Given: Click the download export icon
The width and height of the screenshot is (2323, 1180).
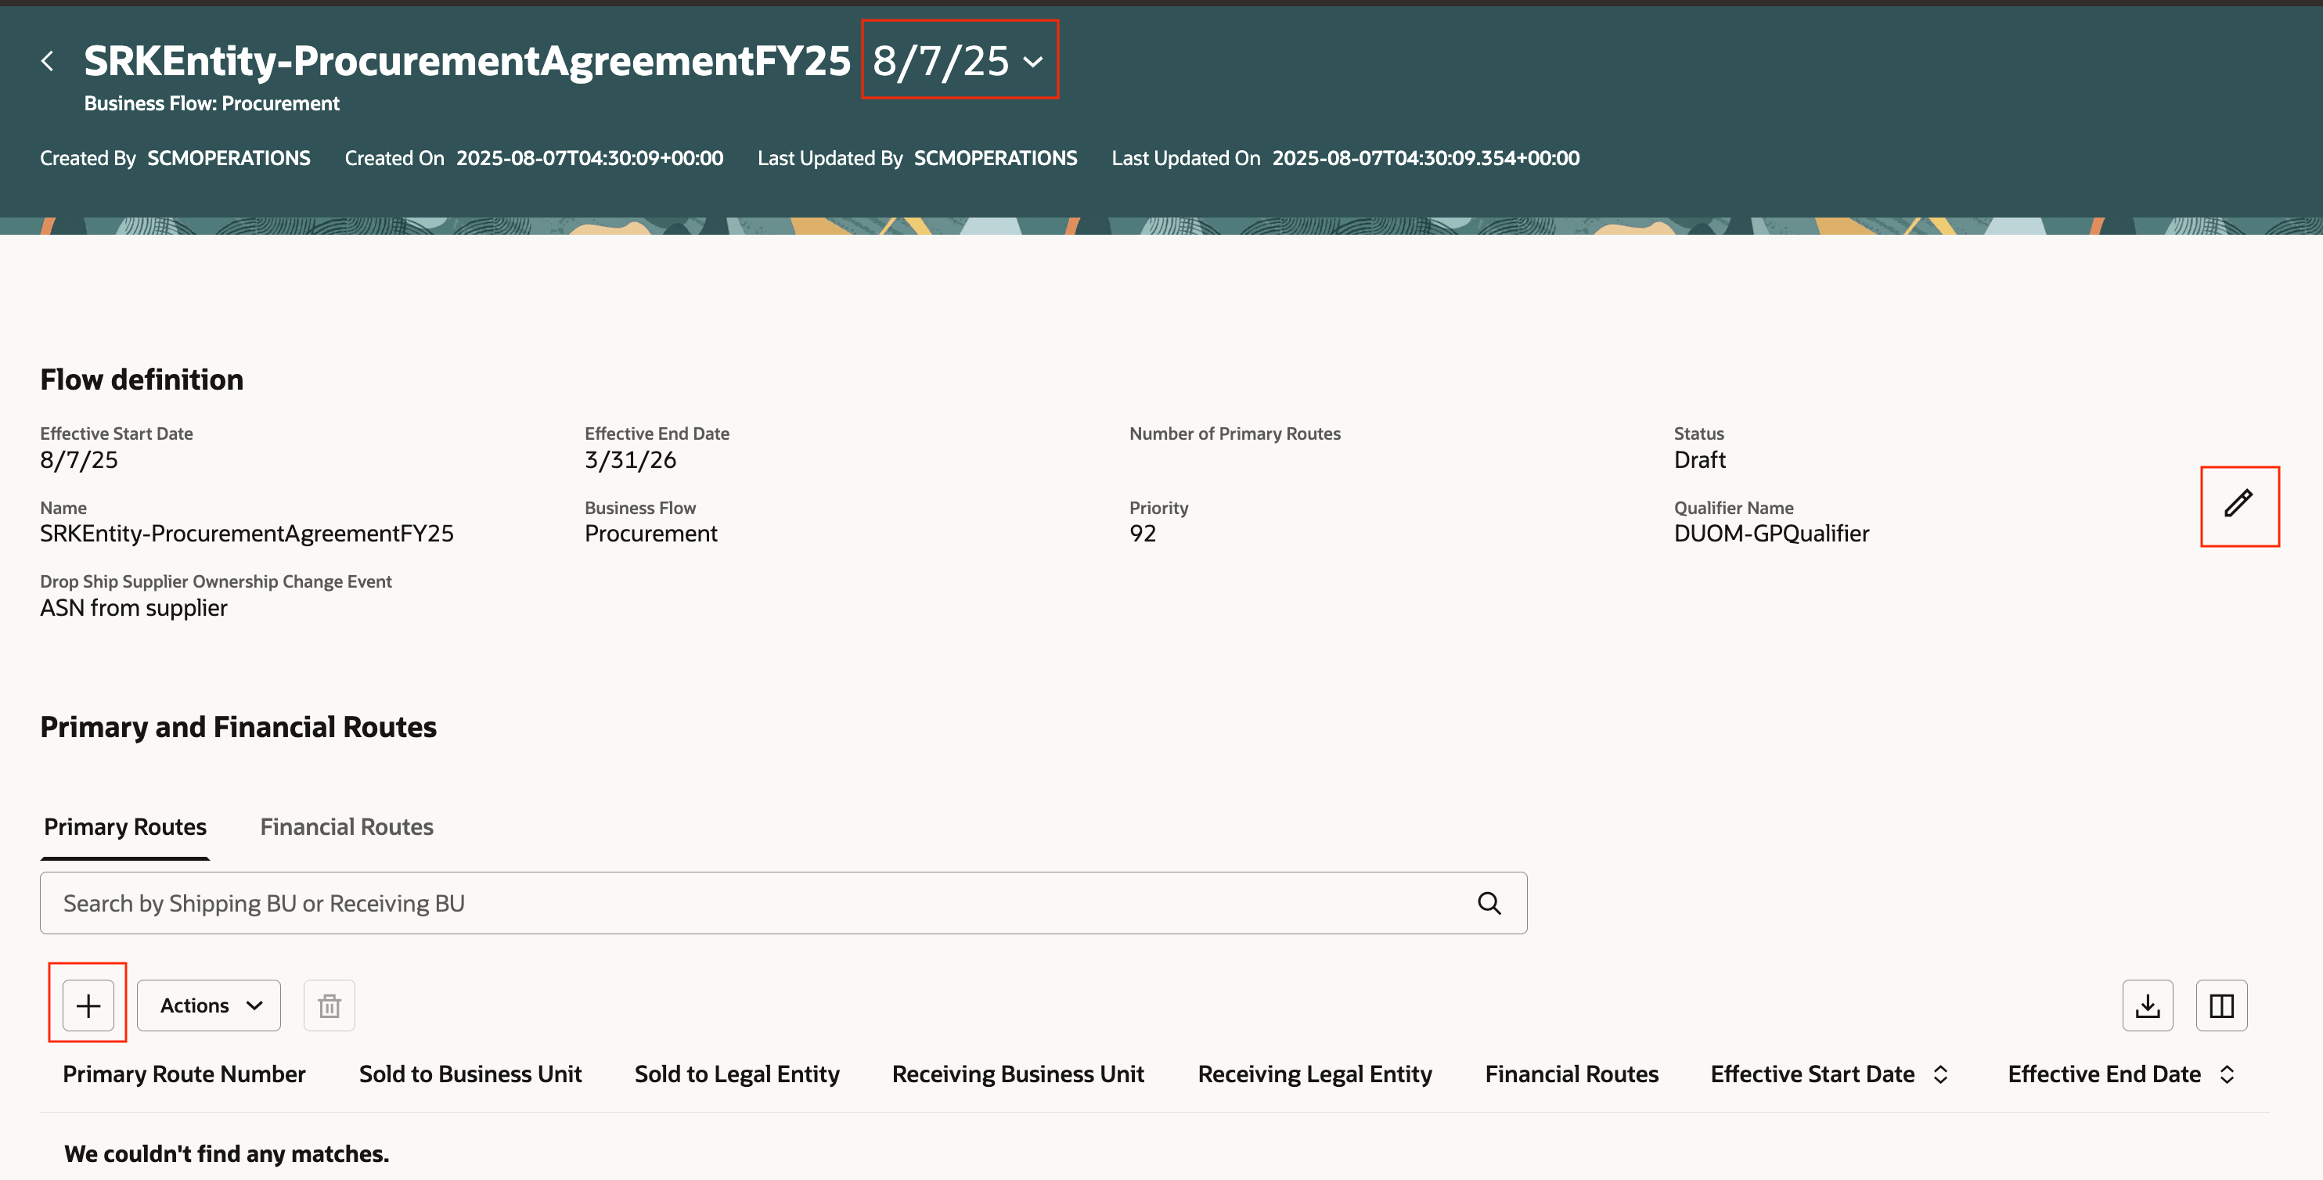Looking at the screenshot, I should pyautogui.click(x=2147, y=1004).
